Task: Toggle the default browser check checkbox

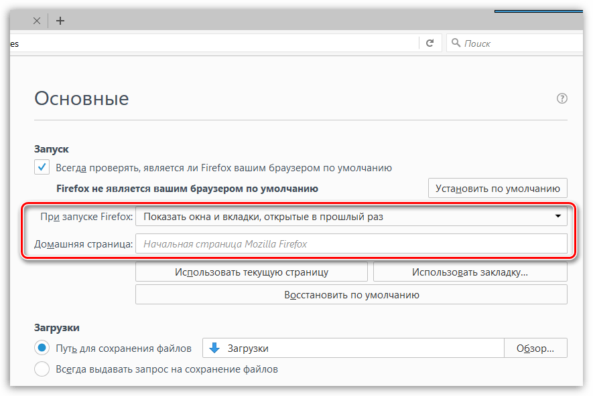Action: click(42, 167)
